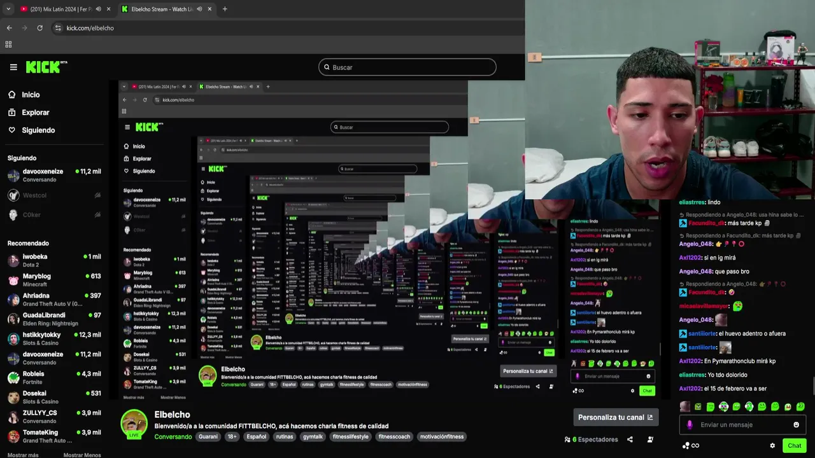Click the offline icon in the C0ker row

97,215
